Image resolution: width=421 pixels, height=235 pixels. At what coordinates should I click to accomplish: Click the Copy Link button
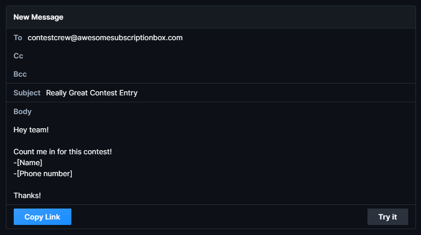coord(43,217)
